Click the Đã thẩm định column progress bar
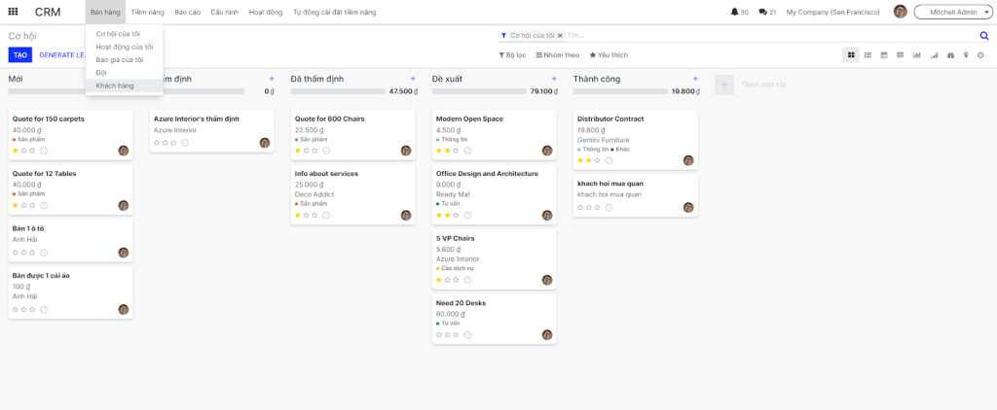Screen dimensions: 997x410 tap(336, 91)
